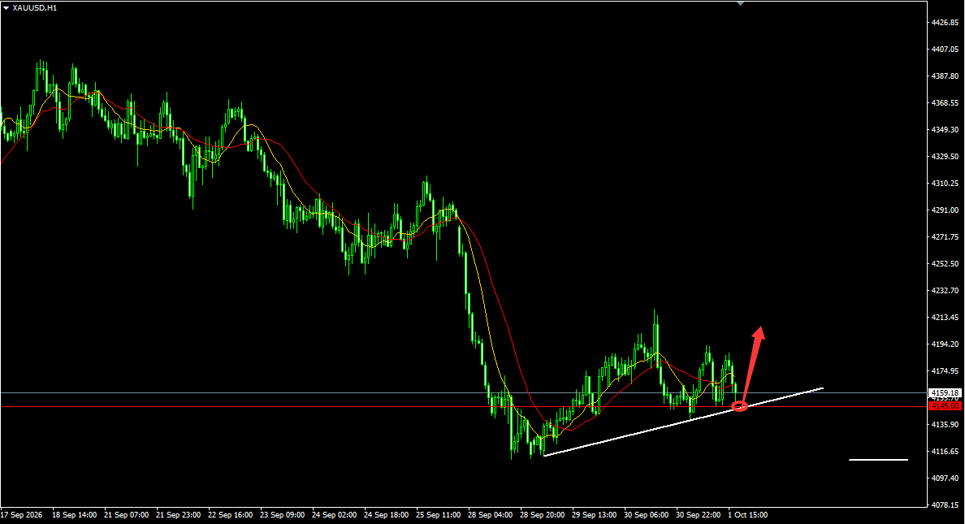Viewport: 965px width, 524px height.
Task: Click the red 4149.00 price label
Action: (945, 406)
